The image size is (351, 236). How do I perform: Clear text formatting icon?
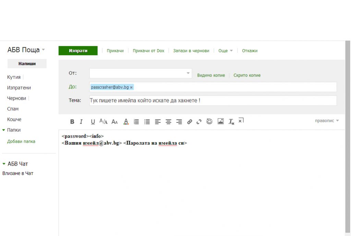(x=231, y=122)
